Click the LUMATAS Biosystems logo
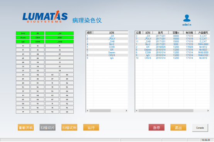 [45, 17]
